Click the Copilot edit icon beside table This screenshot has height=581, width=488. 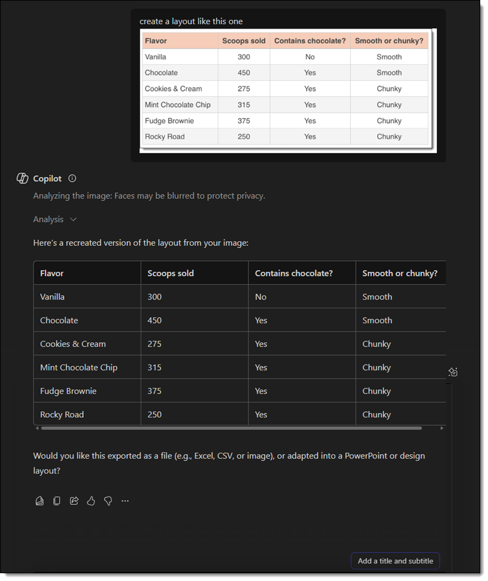(x=453, y=372)
